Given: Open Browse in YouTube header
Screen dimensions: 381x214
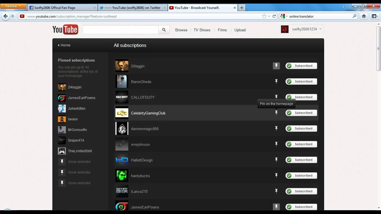Looking at the screenshot, I should (x=181, y=30).
